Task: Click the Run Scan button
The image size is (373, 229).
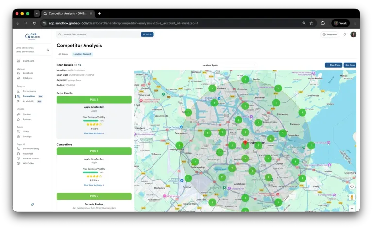Action: pos(350,65)
